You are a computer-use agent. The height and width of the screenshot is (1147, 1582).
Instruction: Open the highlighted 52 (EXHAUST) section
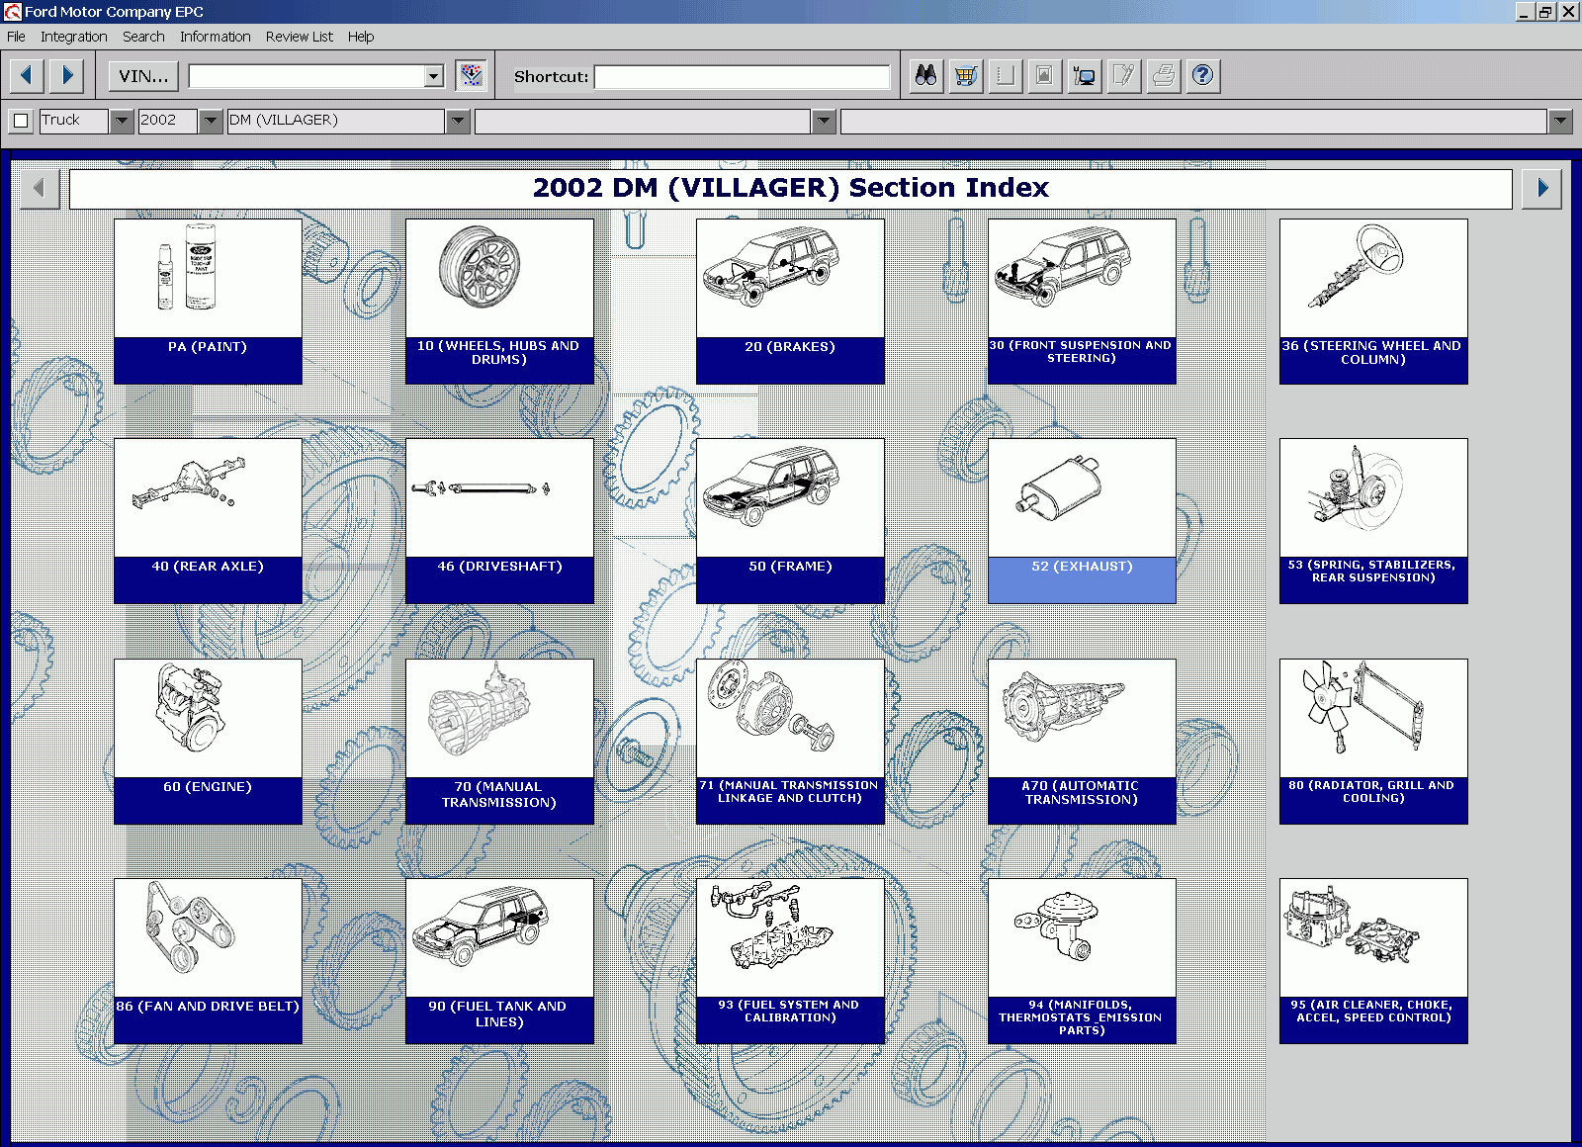[1082, 521]
